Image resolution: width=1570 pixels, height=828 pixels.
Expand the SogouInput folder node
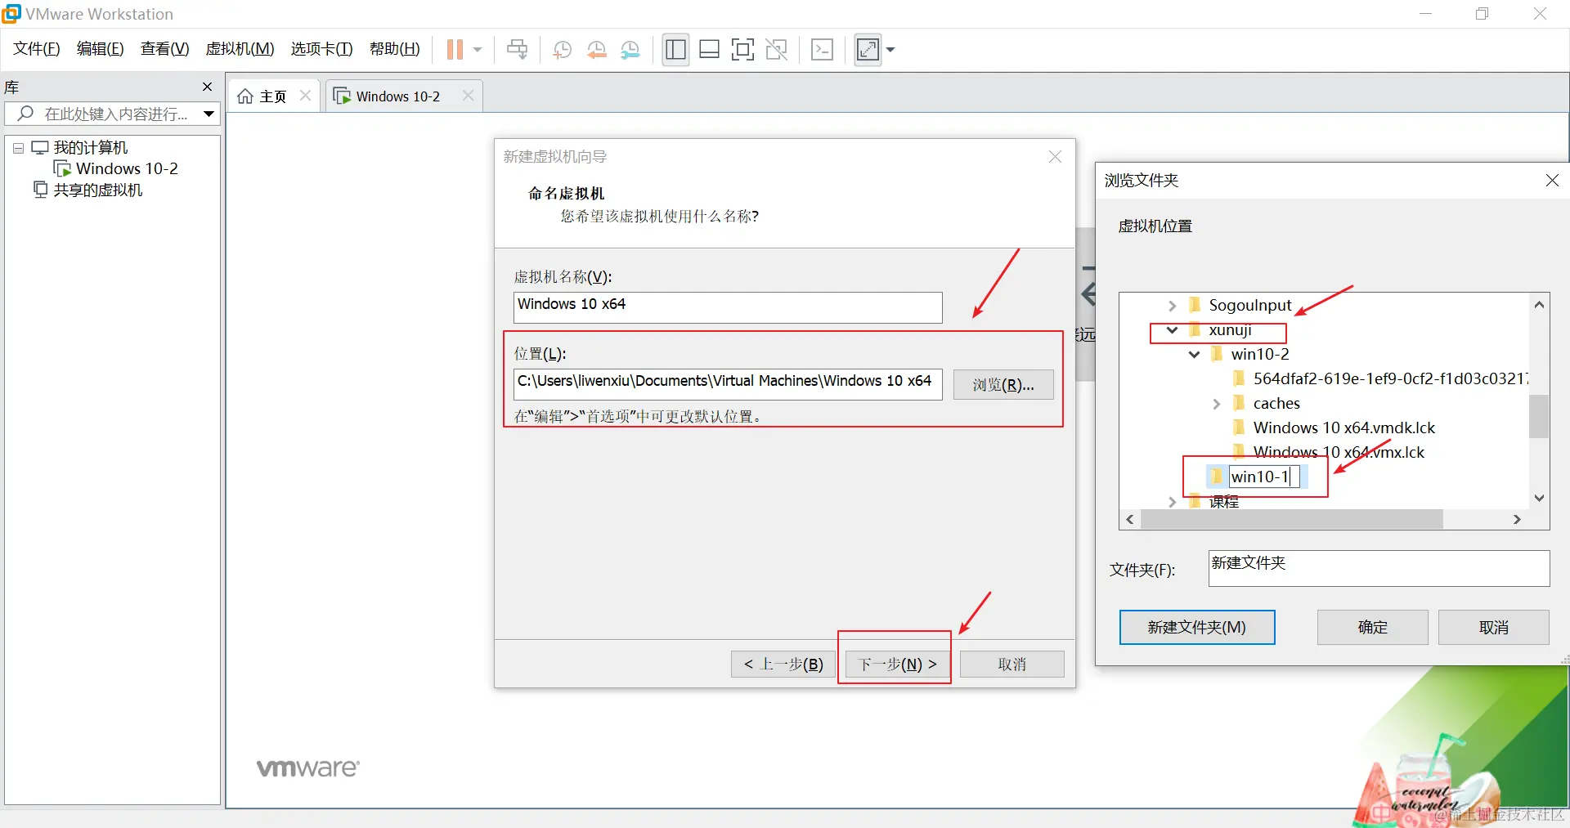pyautogui.click(x=1172, y=306)
